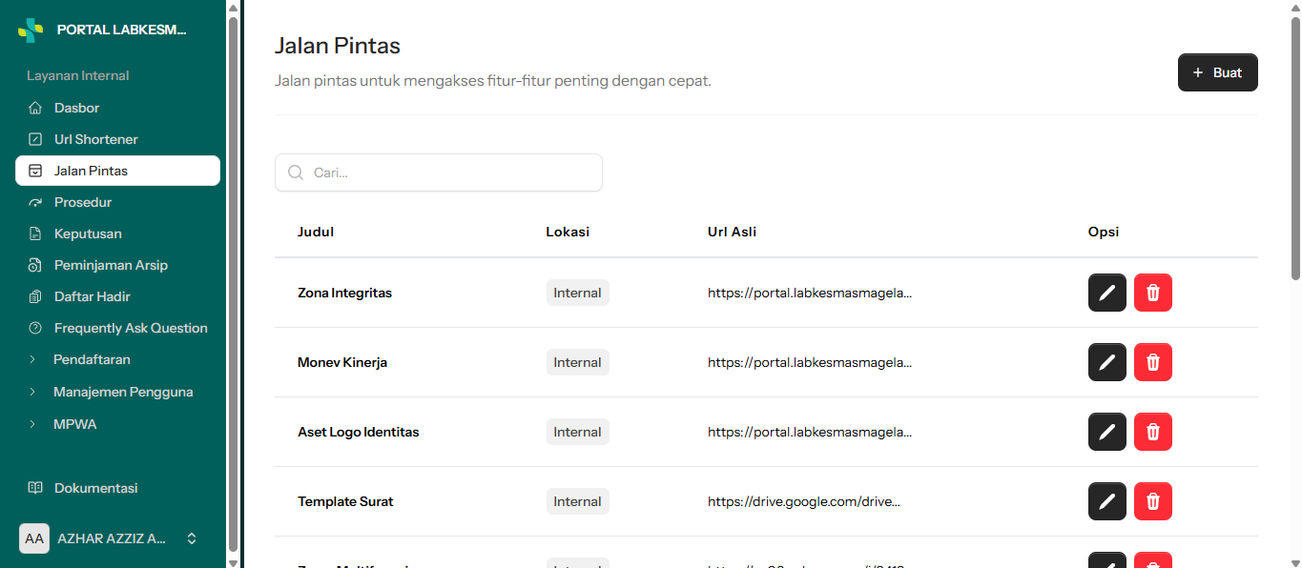Edit the Aset Logo Identitas shortcut
Screen dimensions: 1302x568
tap(1107, 432)
